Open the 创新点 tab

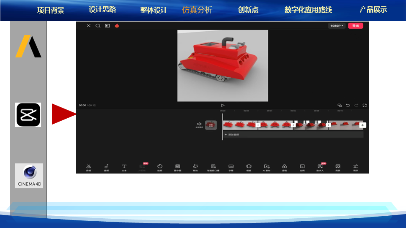pos(248,10)
